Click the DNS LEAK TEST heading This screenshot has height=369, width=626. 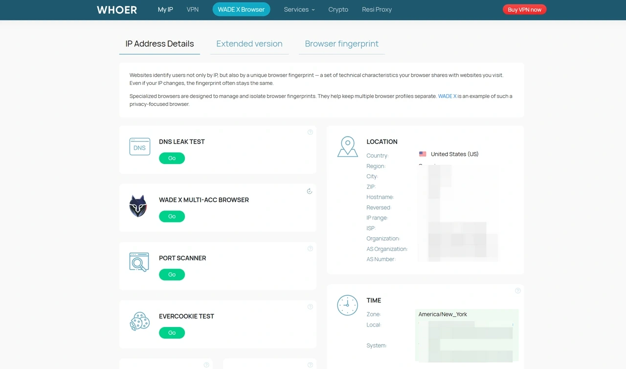(x=182, y=142)
